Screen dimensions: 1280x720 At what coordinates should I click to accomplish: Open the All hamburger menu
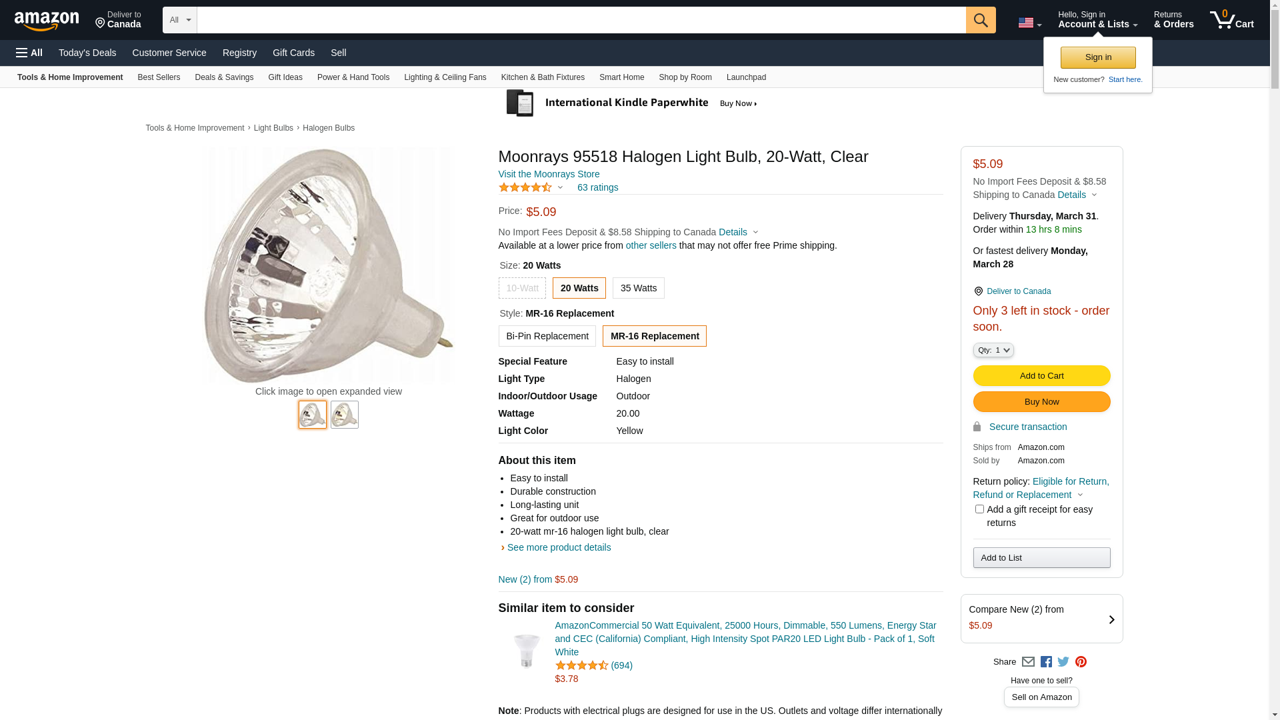(x=29, y=53)
